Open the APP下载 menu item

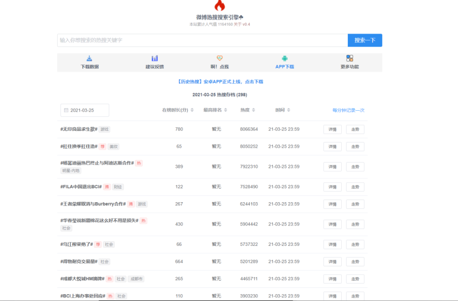click(285, 62)
